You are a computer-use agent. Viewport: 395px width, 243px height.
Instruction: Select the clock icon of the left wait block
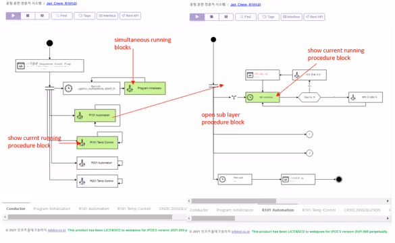coord(68,88)
